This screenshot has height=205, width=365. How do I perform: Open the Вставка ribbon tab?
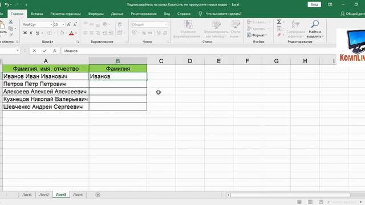coord(36,14)
